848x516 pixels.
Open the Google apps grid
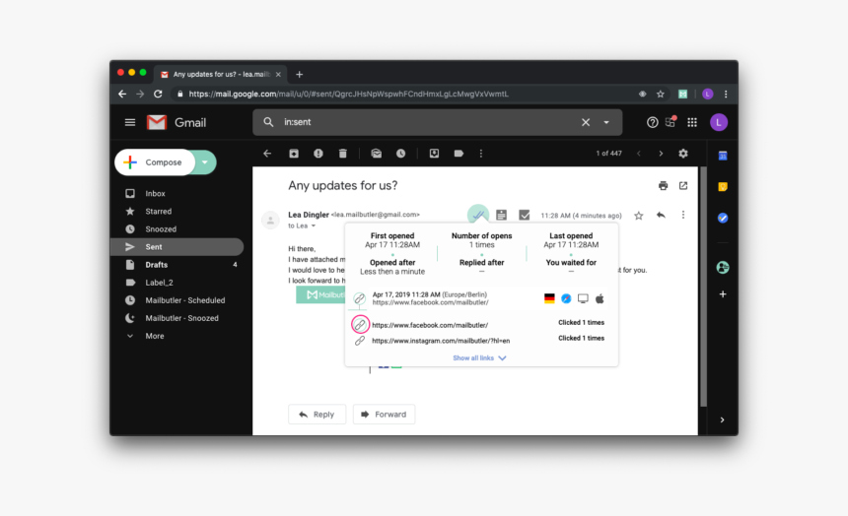click(691, 123)
